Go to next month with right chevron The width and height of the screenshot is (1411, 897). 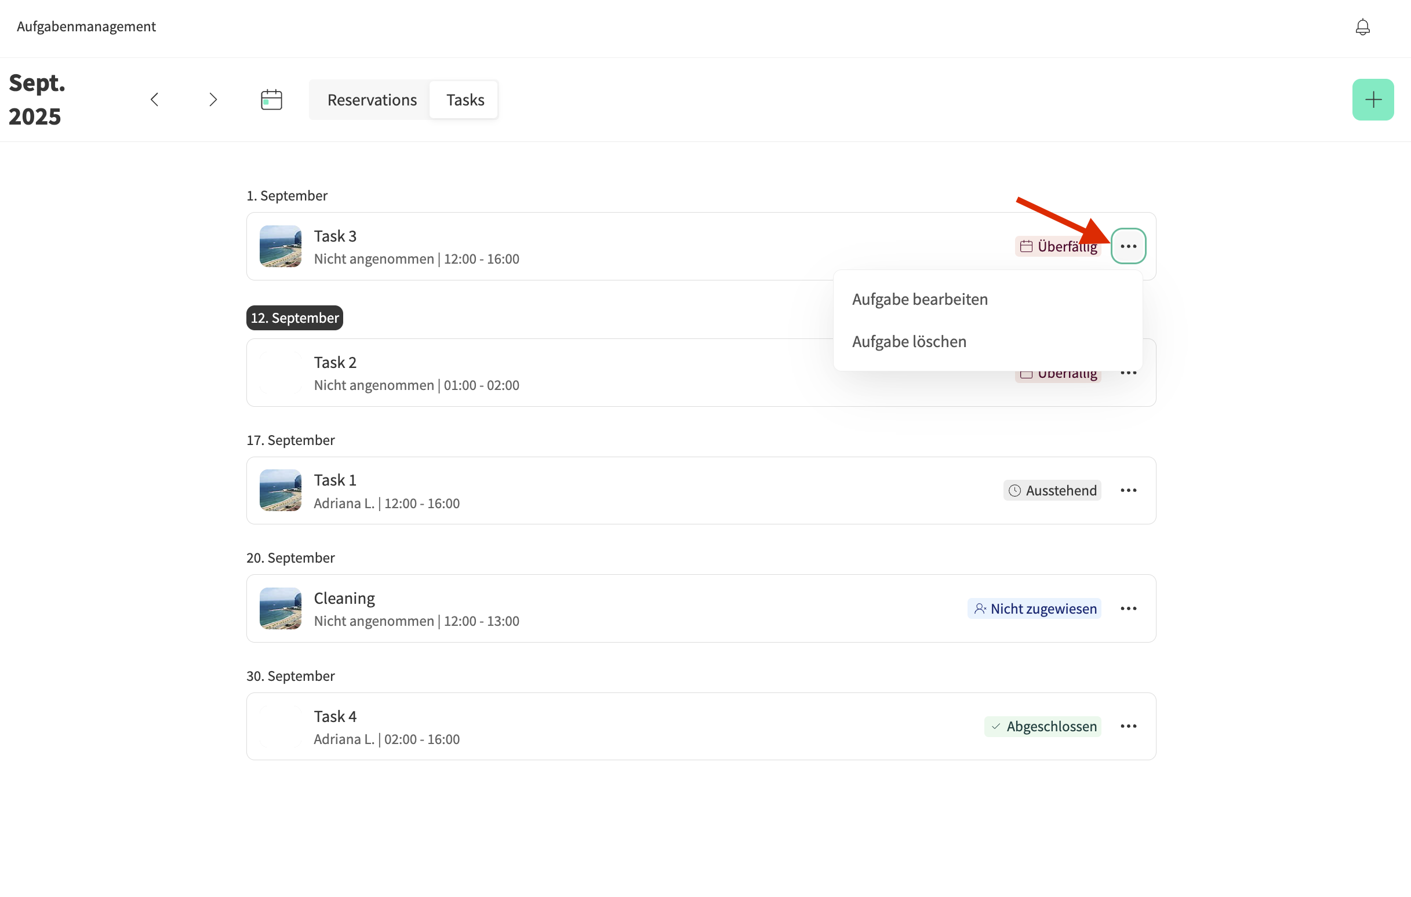coord(213,100)
